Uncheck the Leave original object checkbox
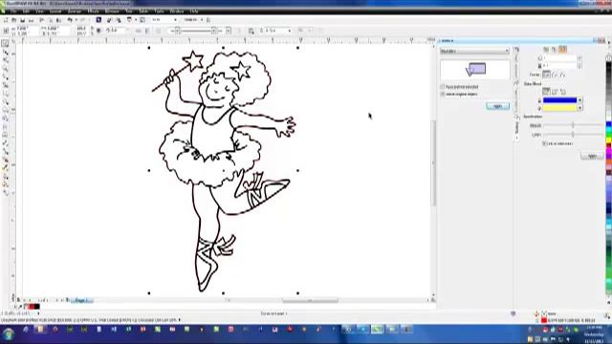Image resolution: width=612 pixels, height=344 pixels. [443, 95]
